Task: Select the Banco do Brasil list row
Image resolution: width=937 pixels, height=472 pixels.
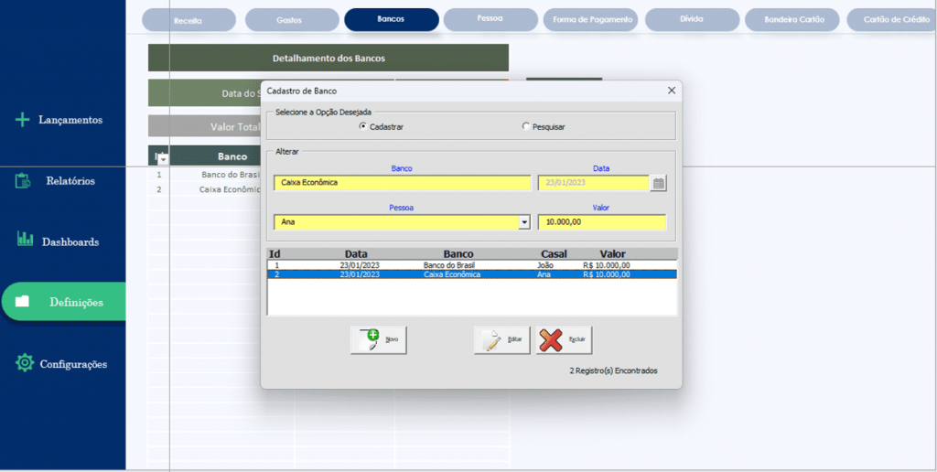Action: (x=471, y=265)
